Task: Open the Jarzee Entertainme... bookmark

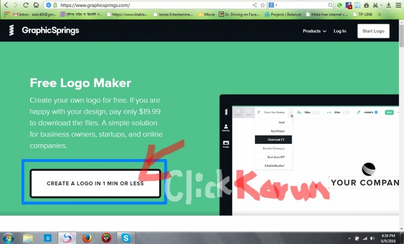Action: pyautogui.click(x=173, y=14)
